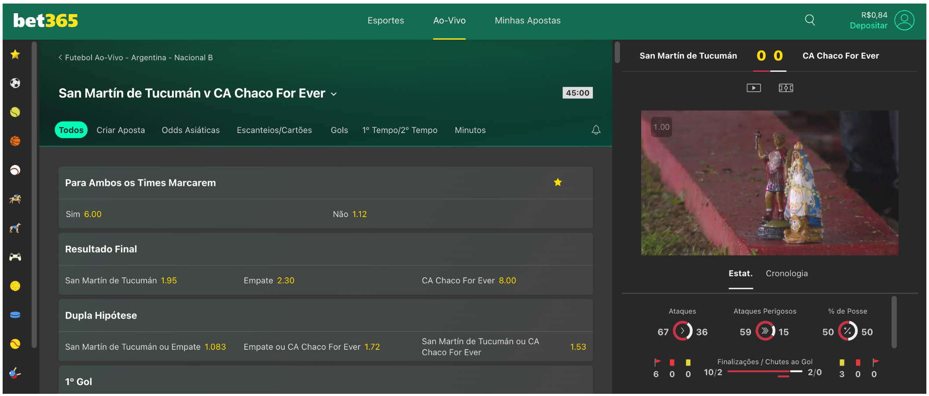
Task: Favorite the Para Ambos os Times Marcarem market
Action: tap(558, 182)
